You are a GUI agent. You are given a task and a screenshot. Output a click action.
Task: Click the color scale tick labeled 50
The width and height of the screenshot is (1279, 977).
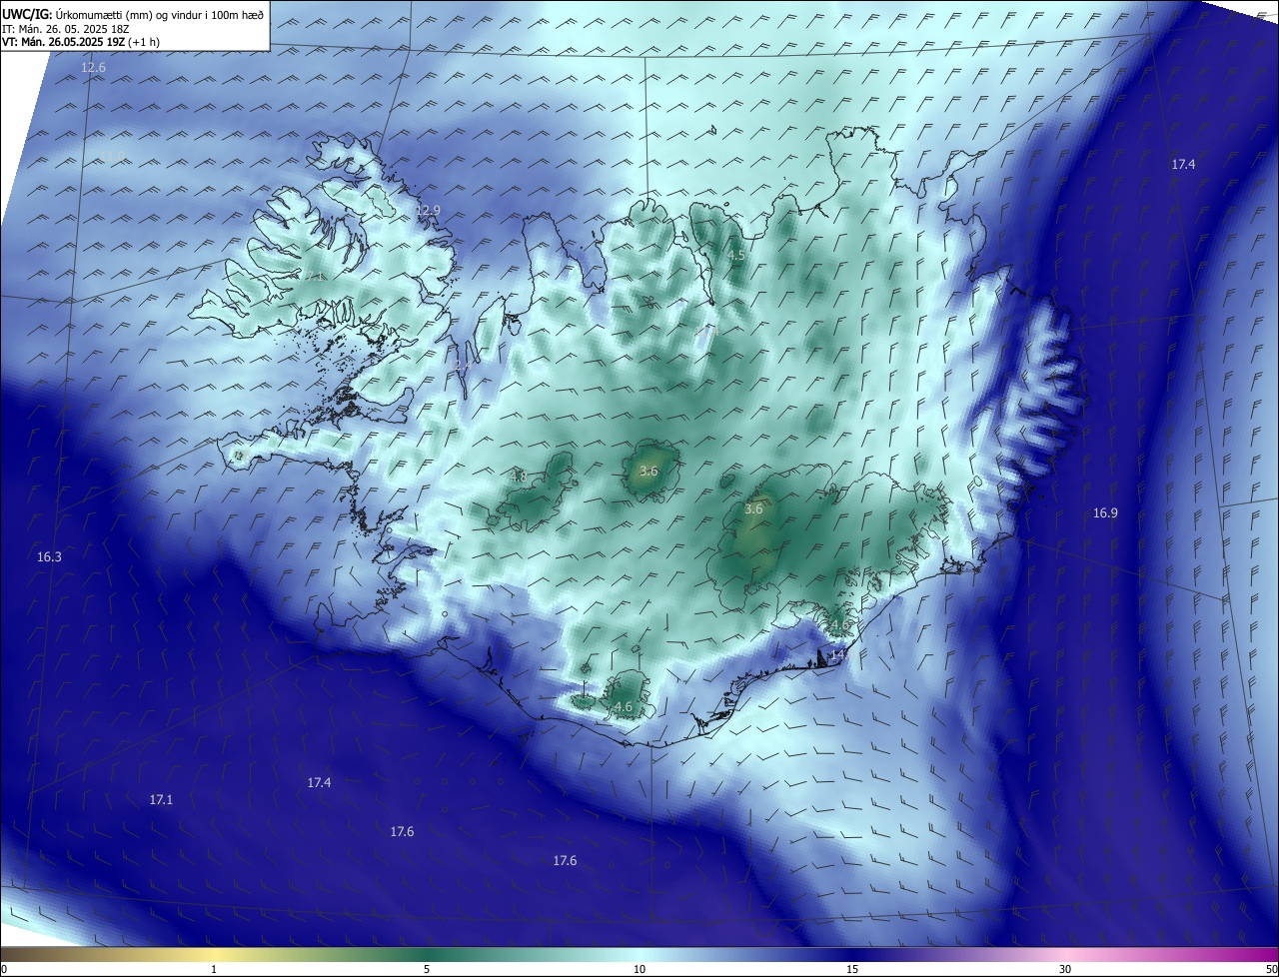[1271, 969]
